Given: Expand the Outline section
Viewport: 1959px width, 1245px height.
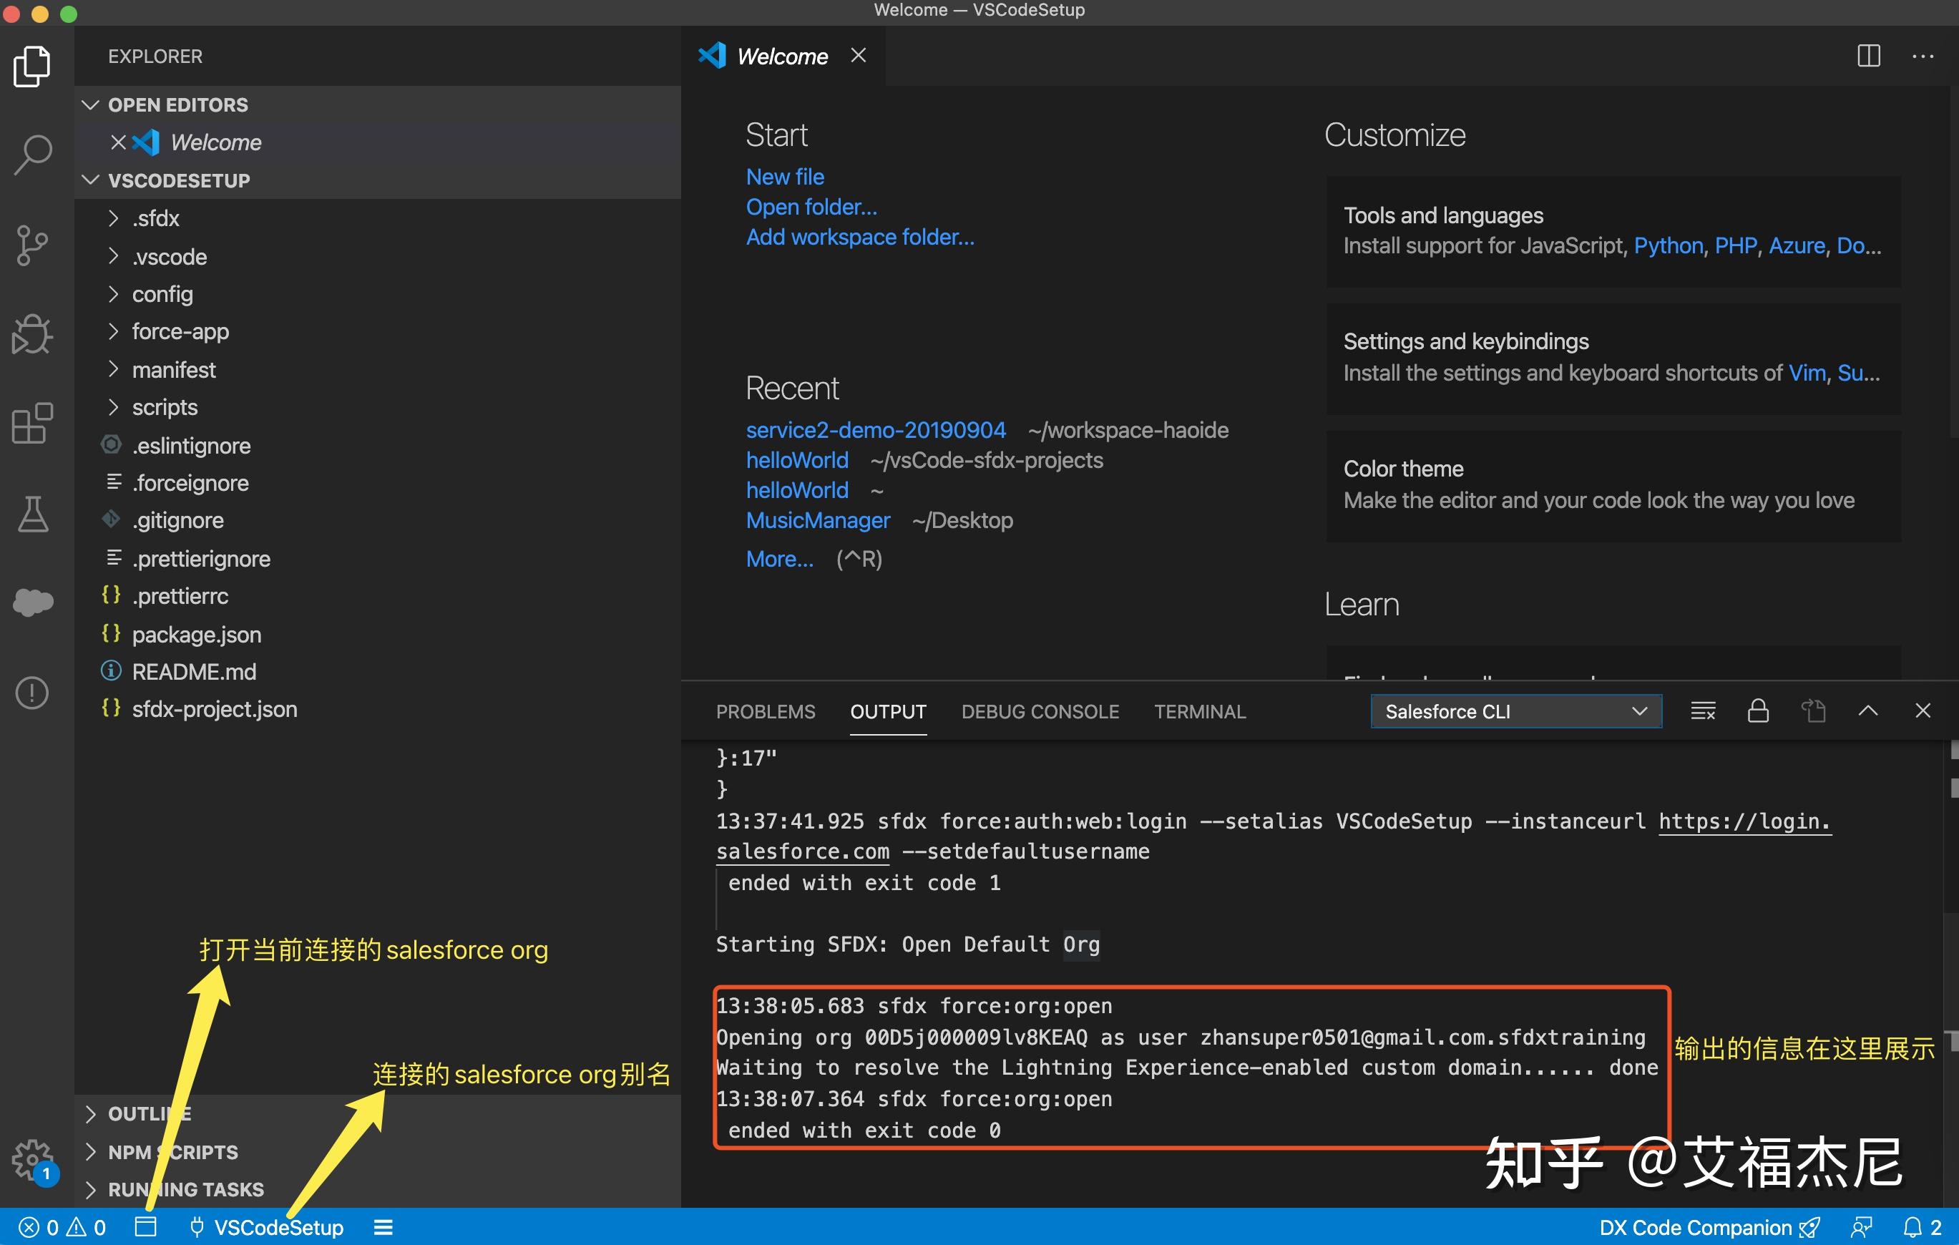Looking at the screenshot, I should [378, 1113].
